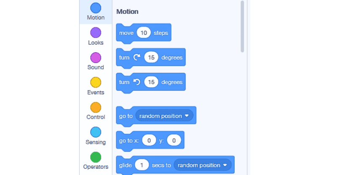Screen dimensions: 337x175
Task: Edit degrees value in turn counterclockwise block
Action: click(151, 82)
